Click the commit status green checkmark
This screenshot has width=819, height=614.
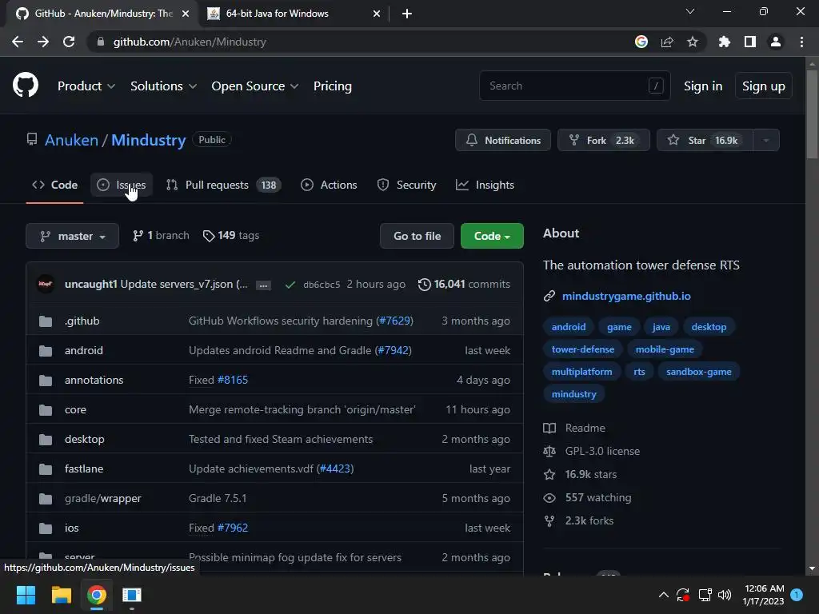290,285
